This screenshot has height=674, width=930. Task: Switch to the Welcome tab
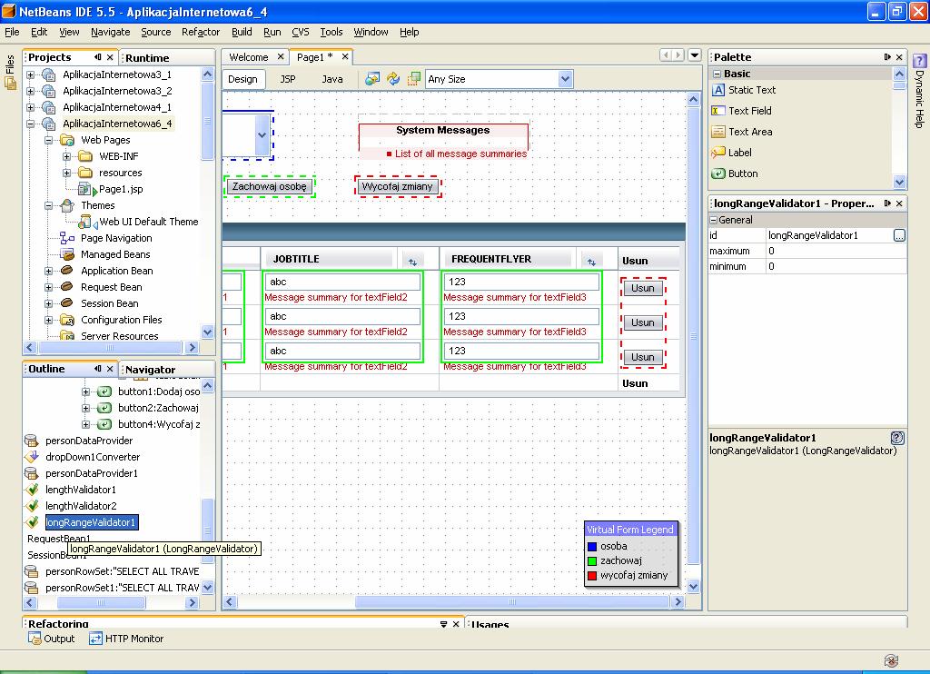[249, 57]
